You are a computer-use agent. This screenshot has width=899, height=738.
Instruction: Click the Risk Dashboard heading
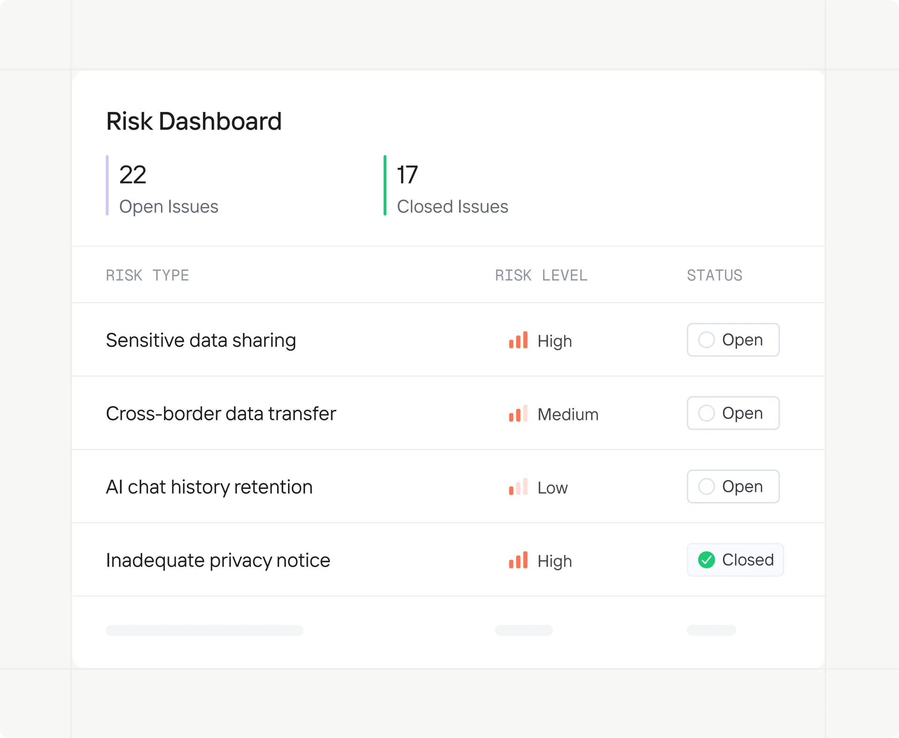point(194,121)
